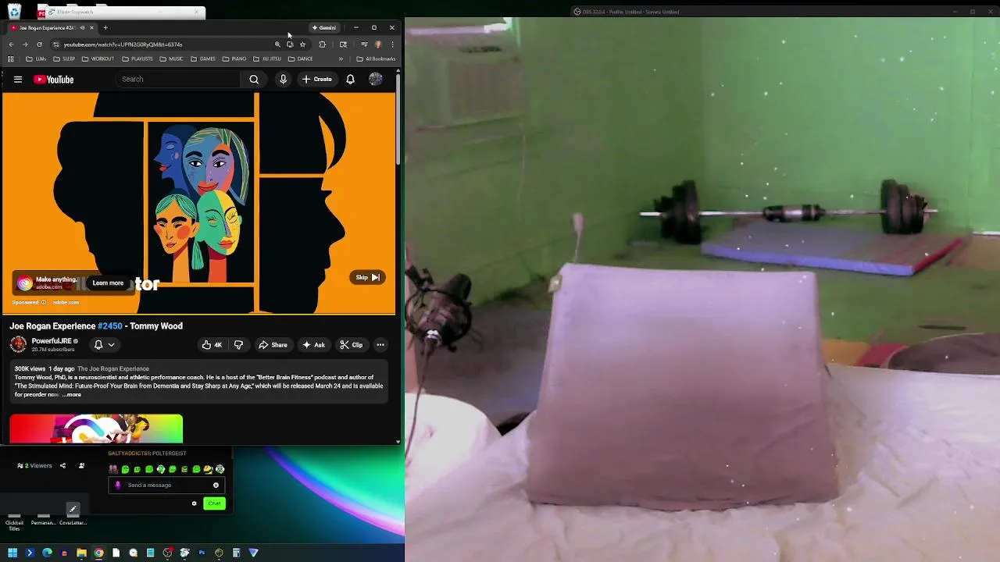The height and width of the screenshot is (562, 1000).
Task: Go to the YouTube home logo
Action: (x=54, y=79)
